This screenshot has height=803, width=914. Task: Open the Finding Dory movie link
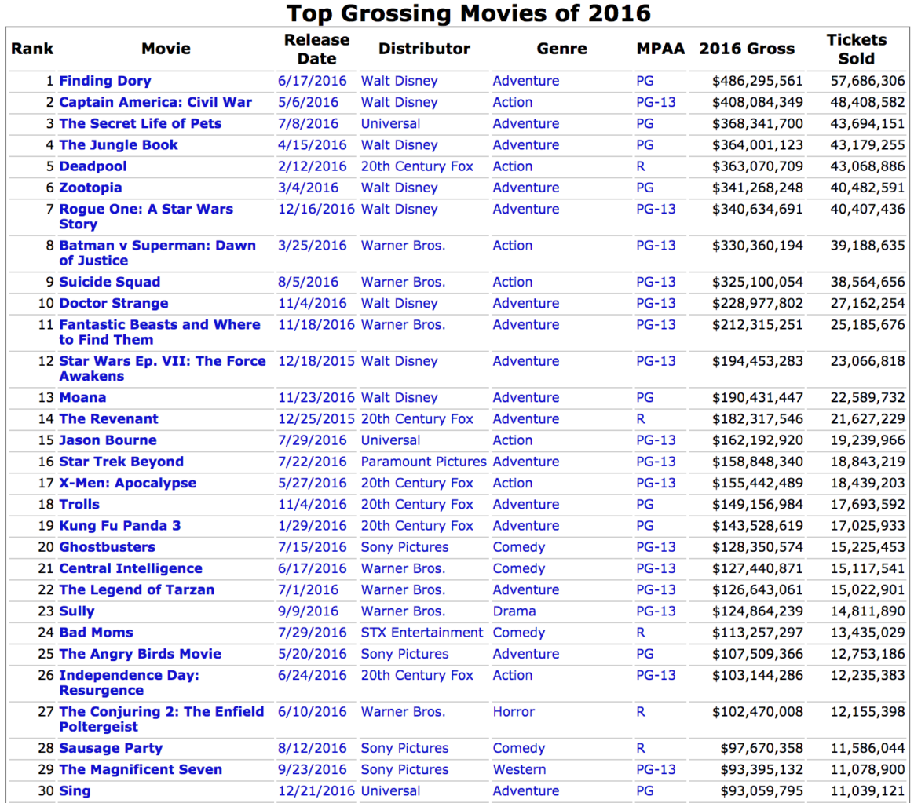[x=105, y=80]
